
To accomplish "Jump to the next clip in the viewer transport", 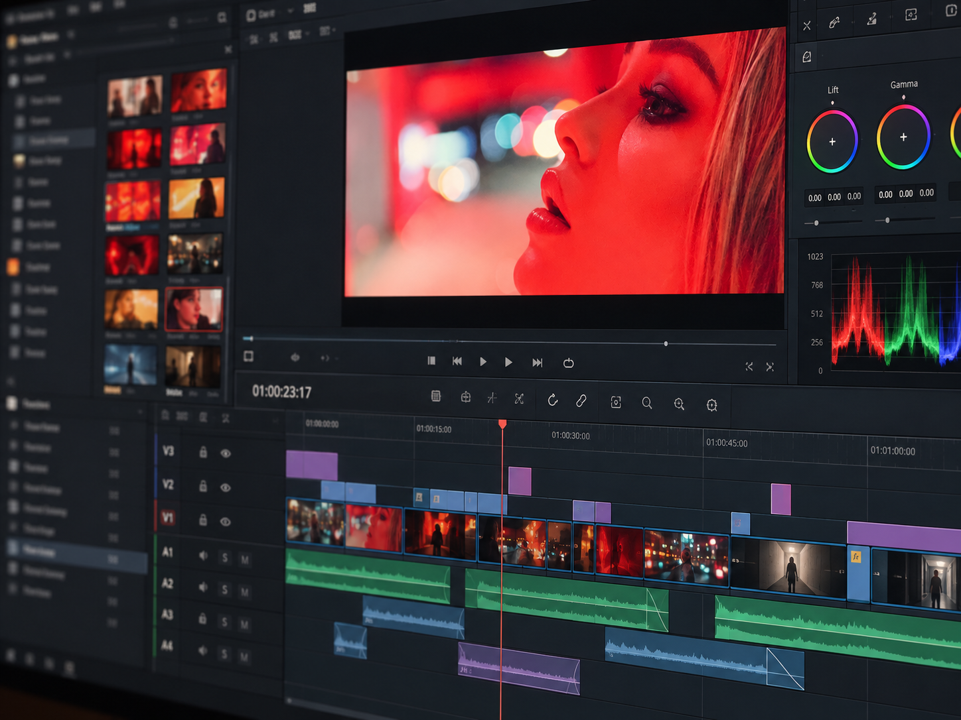I will point(538,362).
